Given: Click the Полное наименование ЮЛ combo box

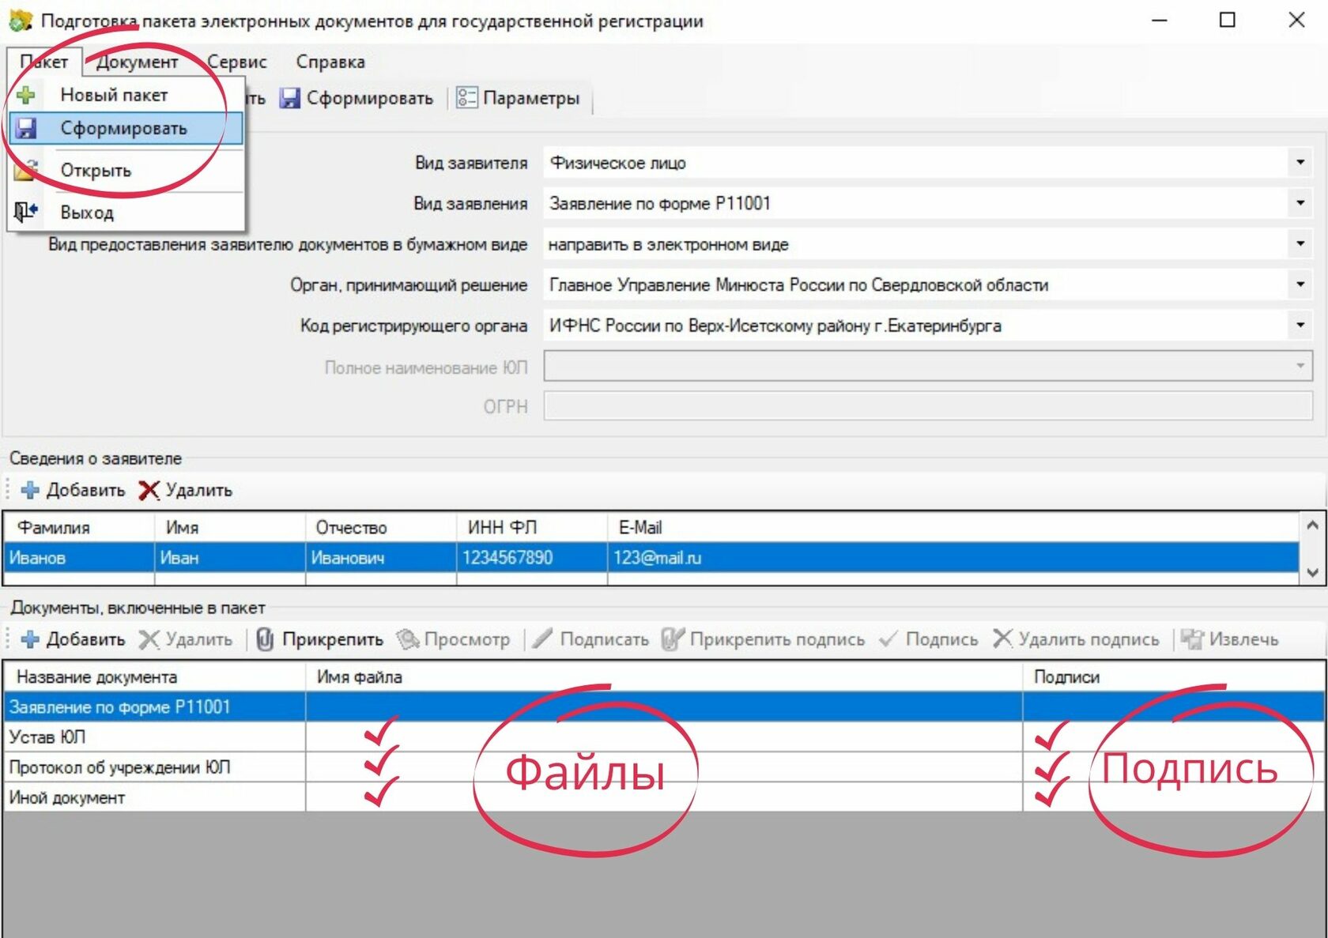Looking at the screenshot, I should point(928,366).
